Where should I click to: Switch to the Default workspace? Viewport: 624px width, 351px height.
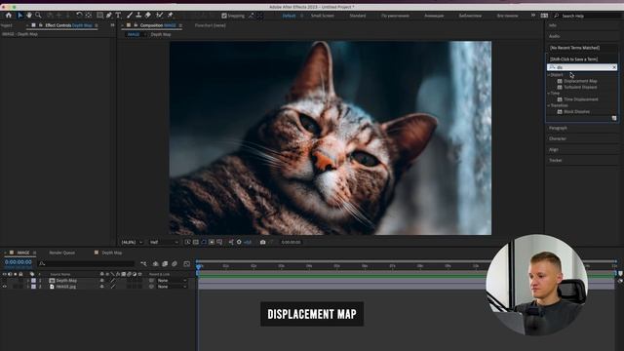point(289,16)
